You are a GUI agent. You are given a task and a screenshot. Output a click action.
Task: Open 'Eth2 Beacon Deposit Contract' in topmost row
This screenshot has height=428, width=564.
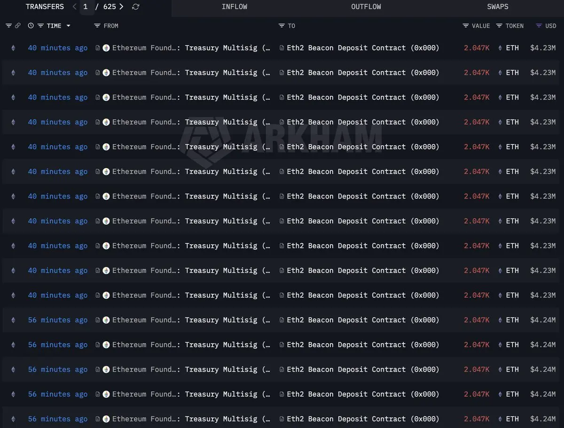[x=346, y=48]
